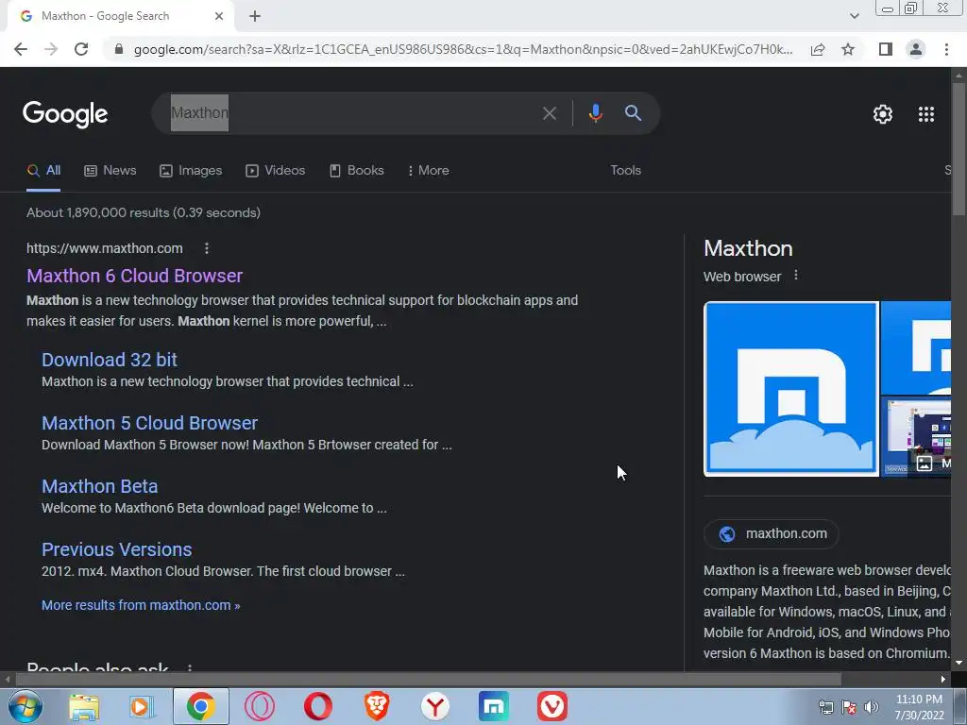Launch Maxthon browser from the taskbar
The image size is (967, 725).
[x=493, y=706]
